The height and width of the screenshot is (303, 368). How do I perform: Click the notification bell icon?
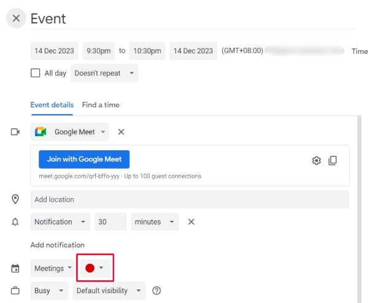(x=15, y=222)
